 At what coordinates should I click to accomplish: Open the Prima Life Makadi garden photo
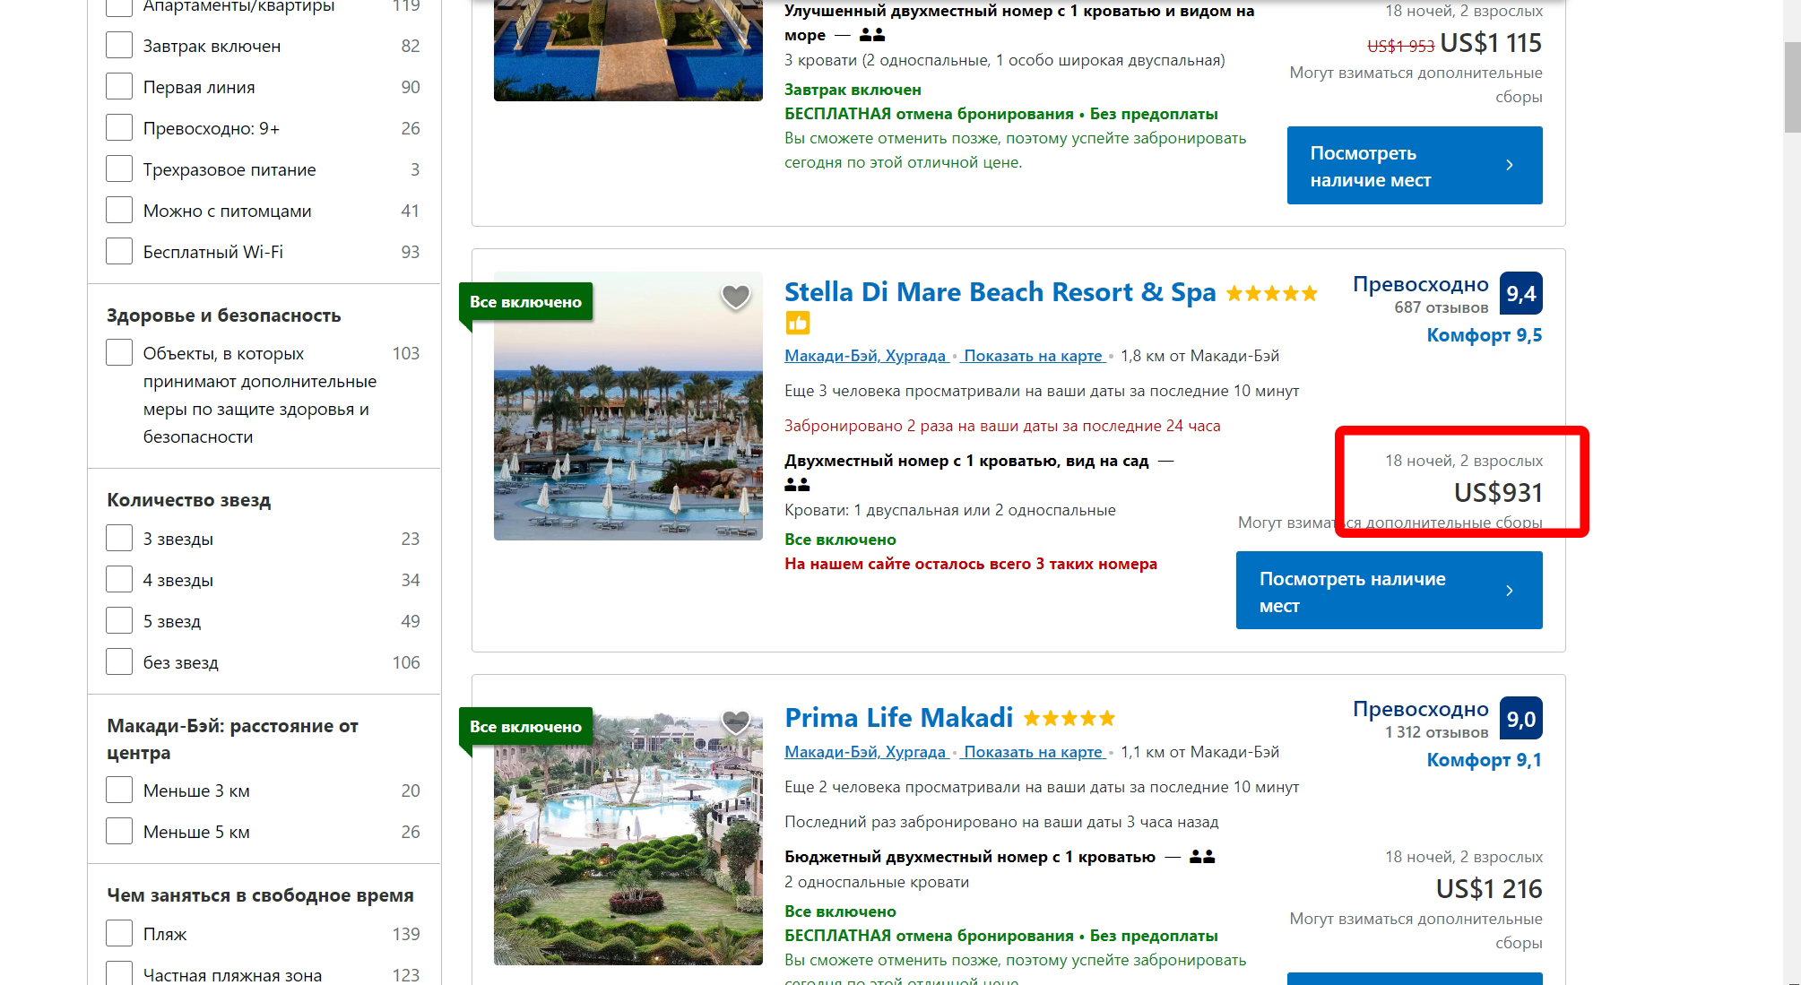click(628, 831)
